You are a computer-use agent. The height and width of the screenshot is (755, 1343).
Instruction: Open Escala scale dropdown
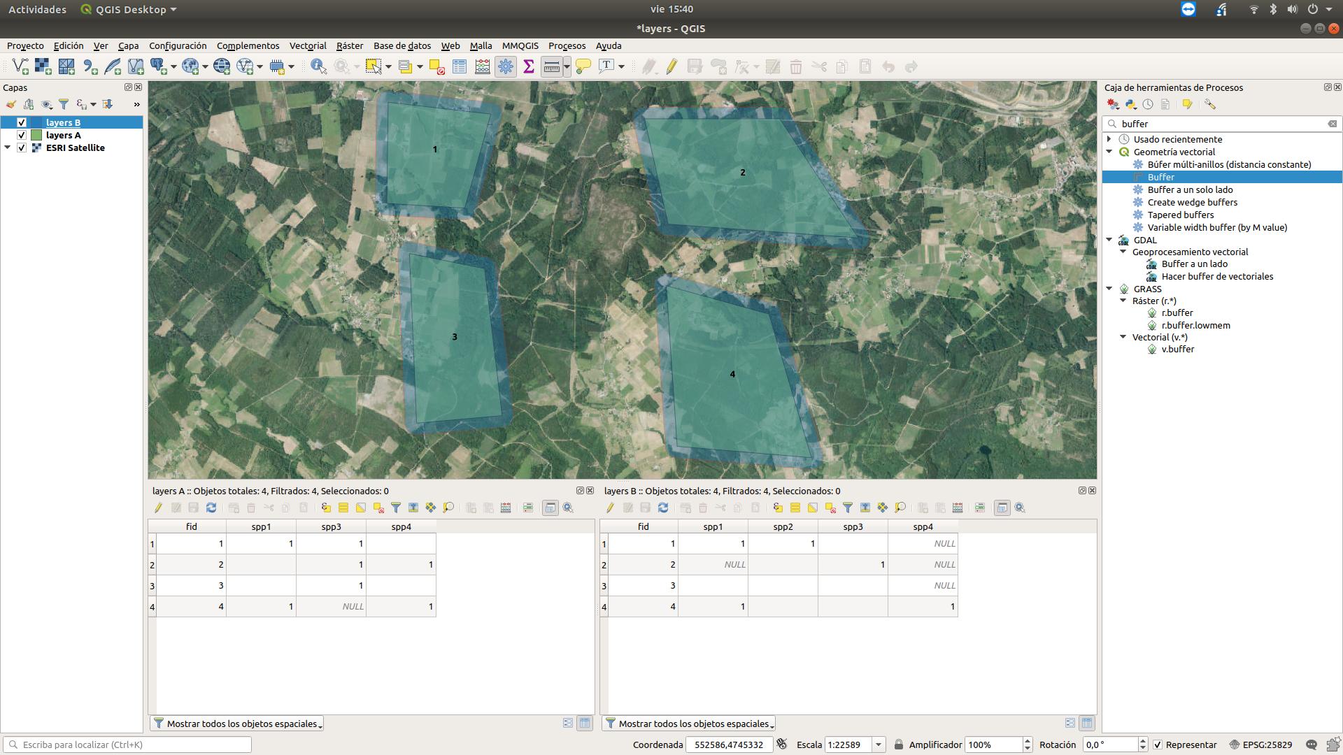tap(879, 745)
